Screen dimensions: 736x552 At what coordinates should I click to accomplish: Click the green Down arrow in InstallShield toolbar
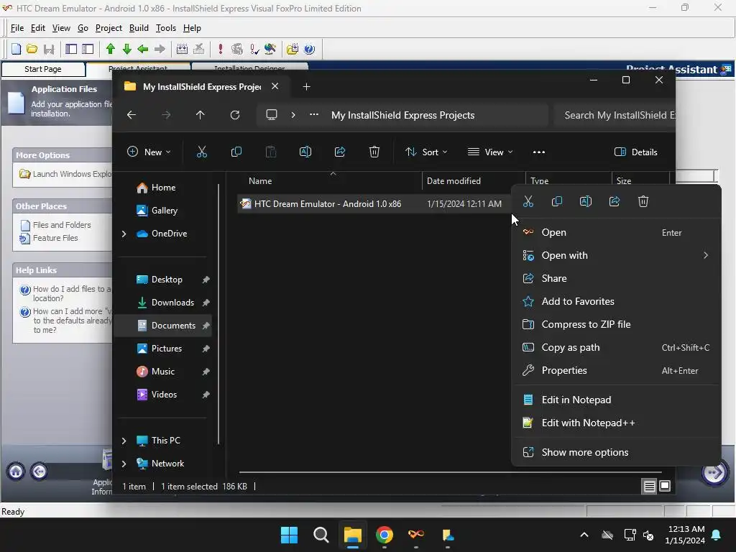pos(126,49)
